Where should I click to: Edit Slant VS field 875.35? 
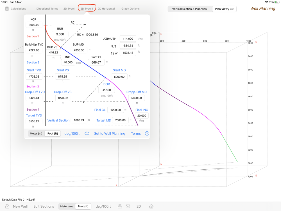(63, 77)
